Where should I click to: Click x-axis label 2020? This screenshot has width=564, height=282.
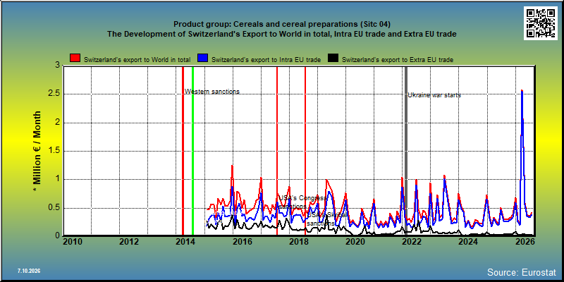[355, 242]
